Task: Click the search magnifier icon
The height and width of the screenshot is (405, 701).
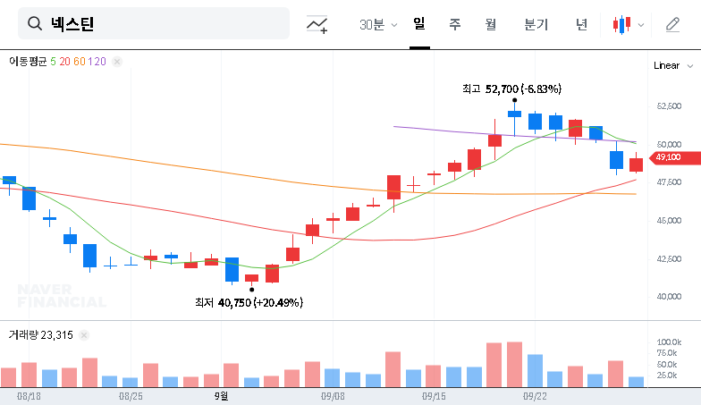Action: (x=34, y=23)
